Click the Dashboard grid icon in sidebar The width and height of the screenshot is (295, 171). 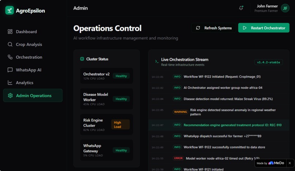(10, 31)
